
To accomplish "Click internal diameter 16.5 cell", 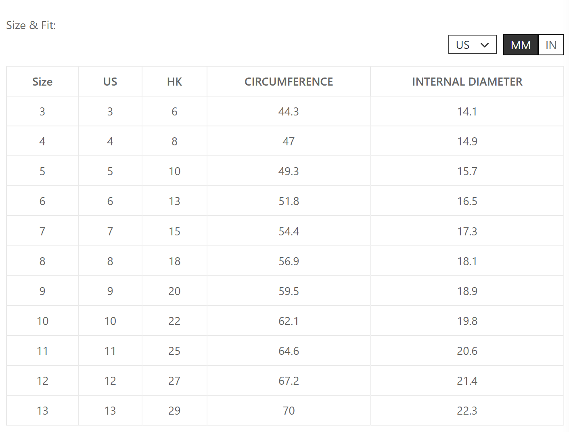I will (x=467, y=201).
